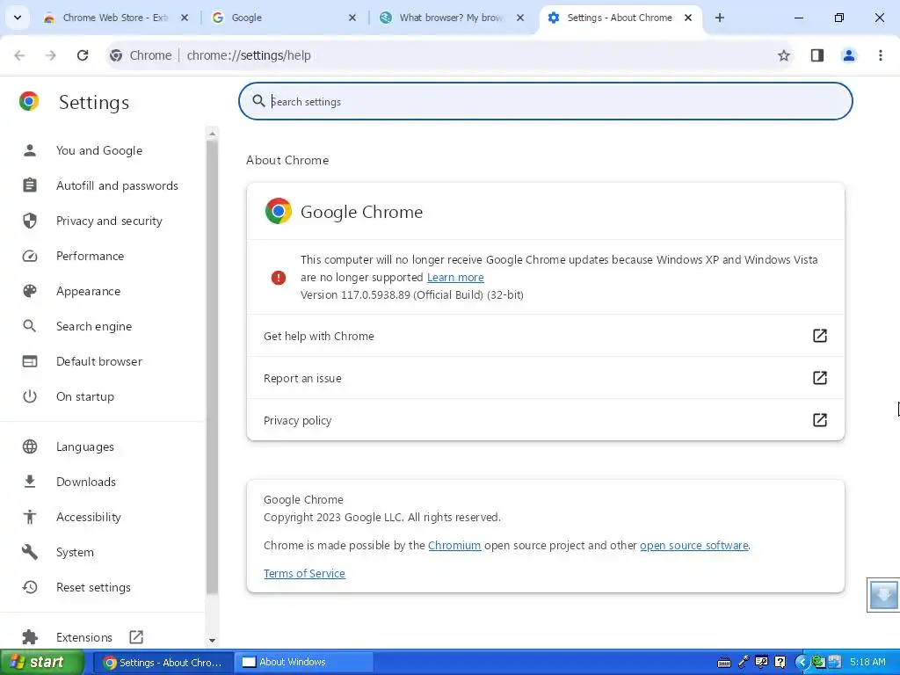Open the Downloads settings

(85, 482)
